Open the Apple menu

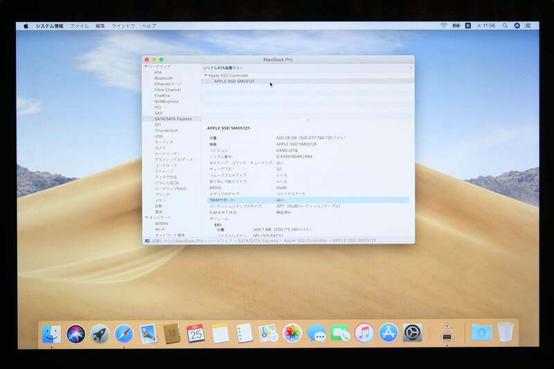pyautogui.click(x=26, y=26)
